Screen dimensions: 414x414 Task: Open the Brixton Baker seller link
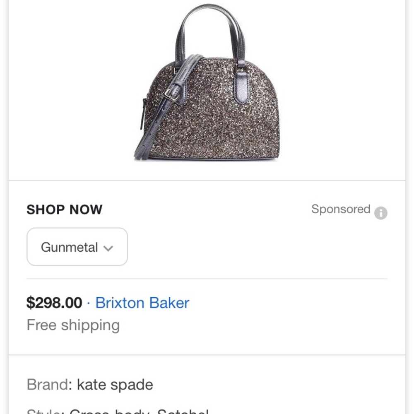click(142, 303)
